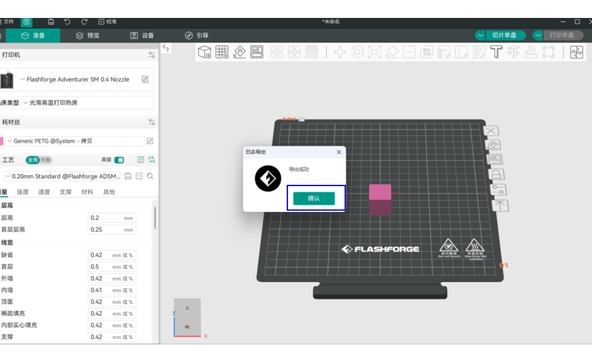The image size is (592, 355).
Task: Toggle the 高级 advanced mode switch
Action: tap(119, 160)
